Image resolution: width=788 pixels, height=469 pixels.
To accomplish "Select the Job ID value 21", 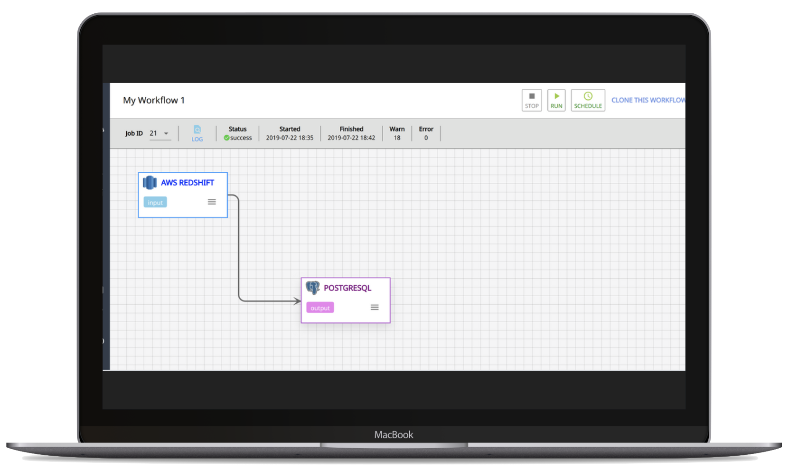I will 153,133.
